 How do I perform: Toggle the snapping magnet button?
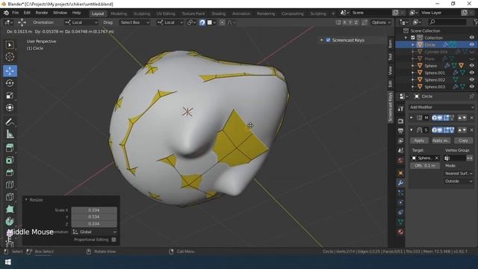click(202, 22)
